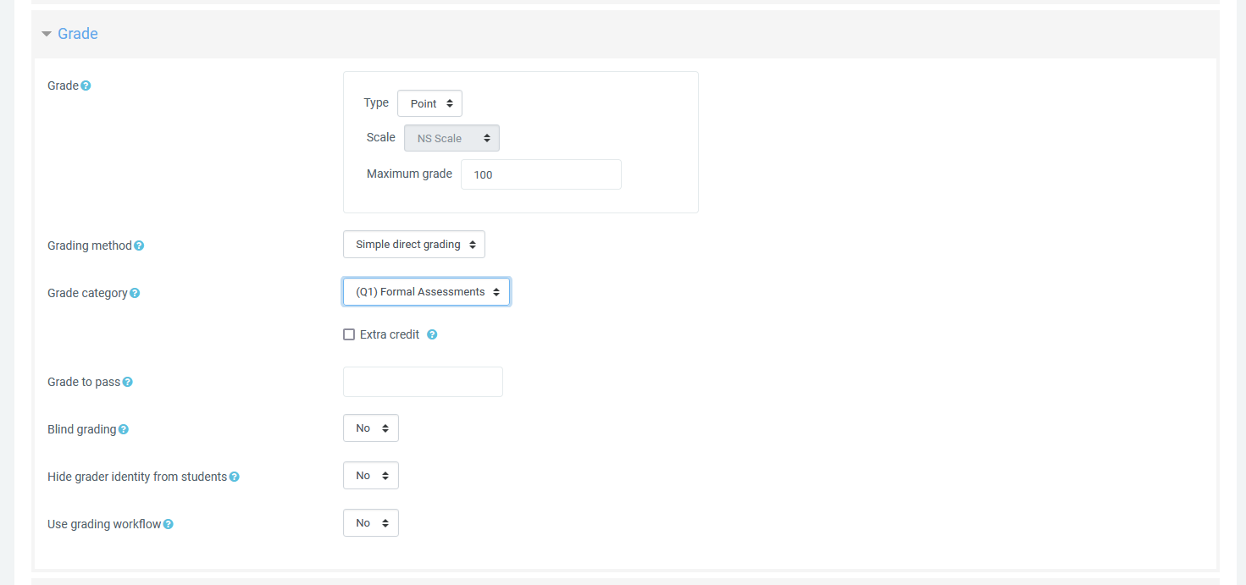Click Use grading workflow help icon
Viewport: 1246px width, 585px height.
click(168, 524)
